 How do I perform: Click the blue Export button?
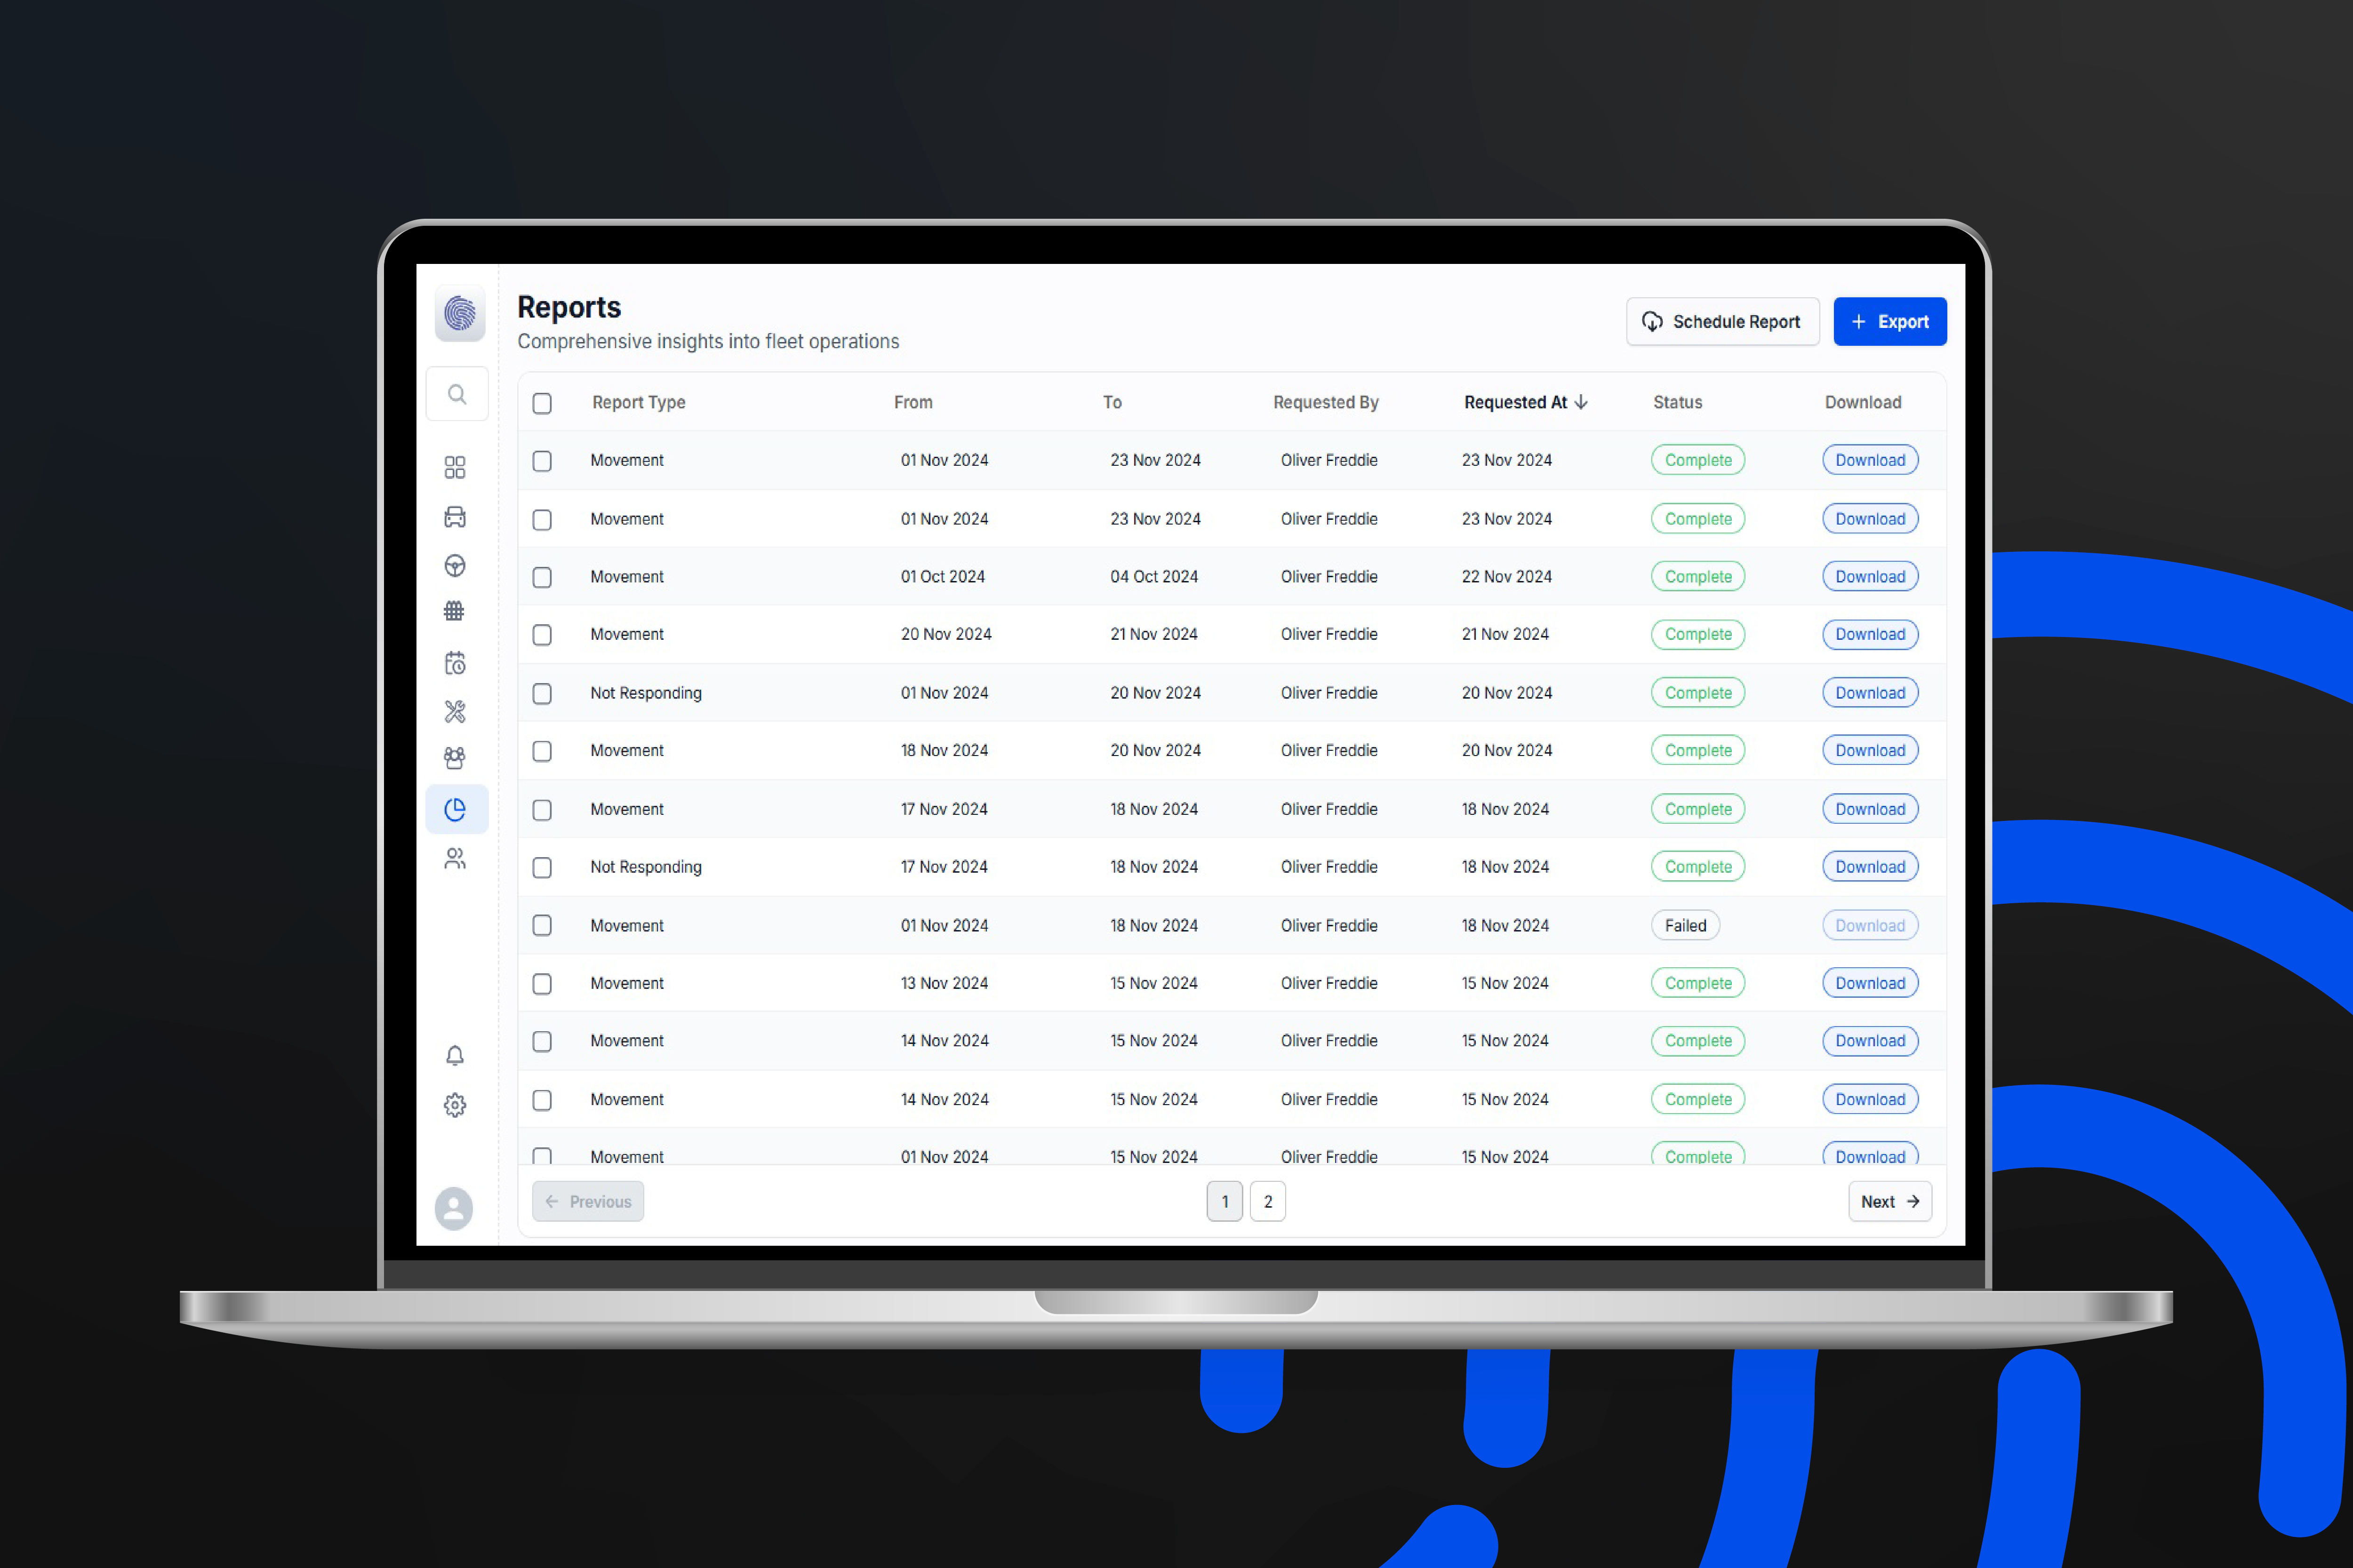[x=1889, y=322]
